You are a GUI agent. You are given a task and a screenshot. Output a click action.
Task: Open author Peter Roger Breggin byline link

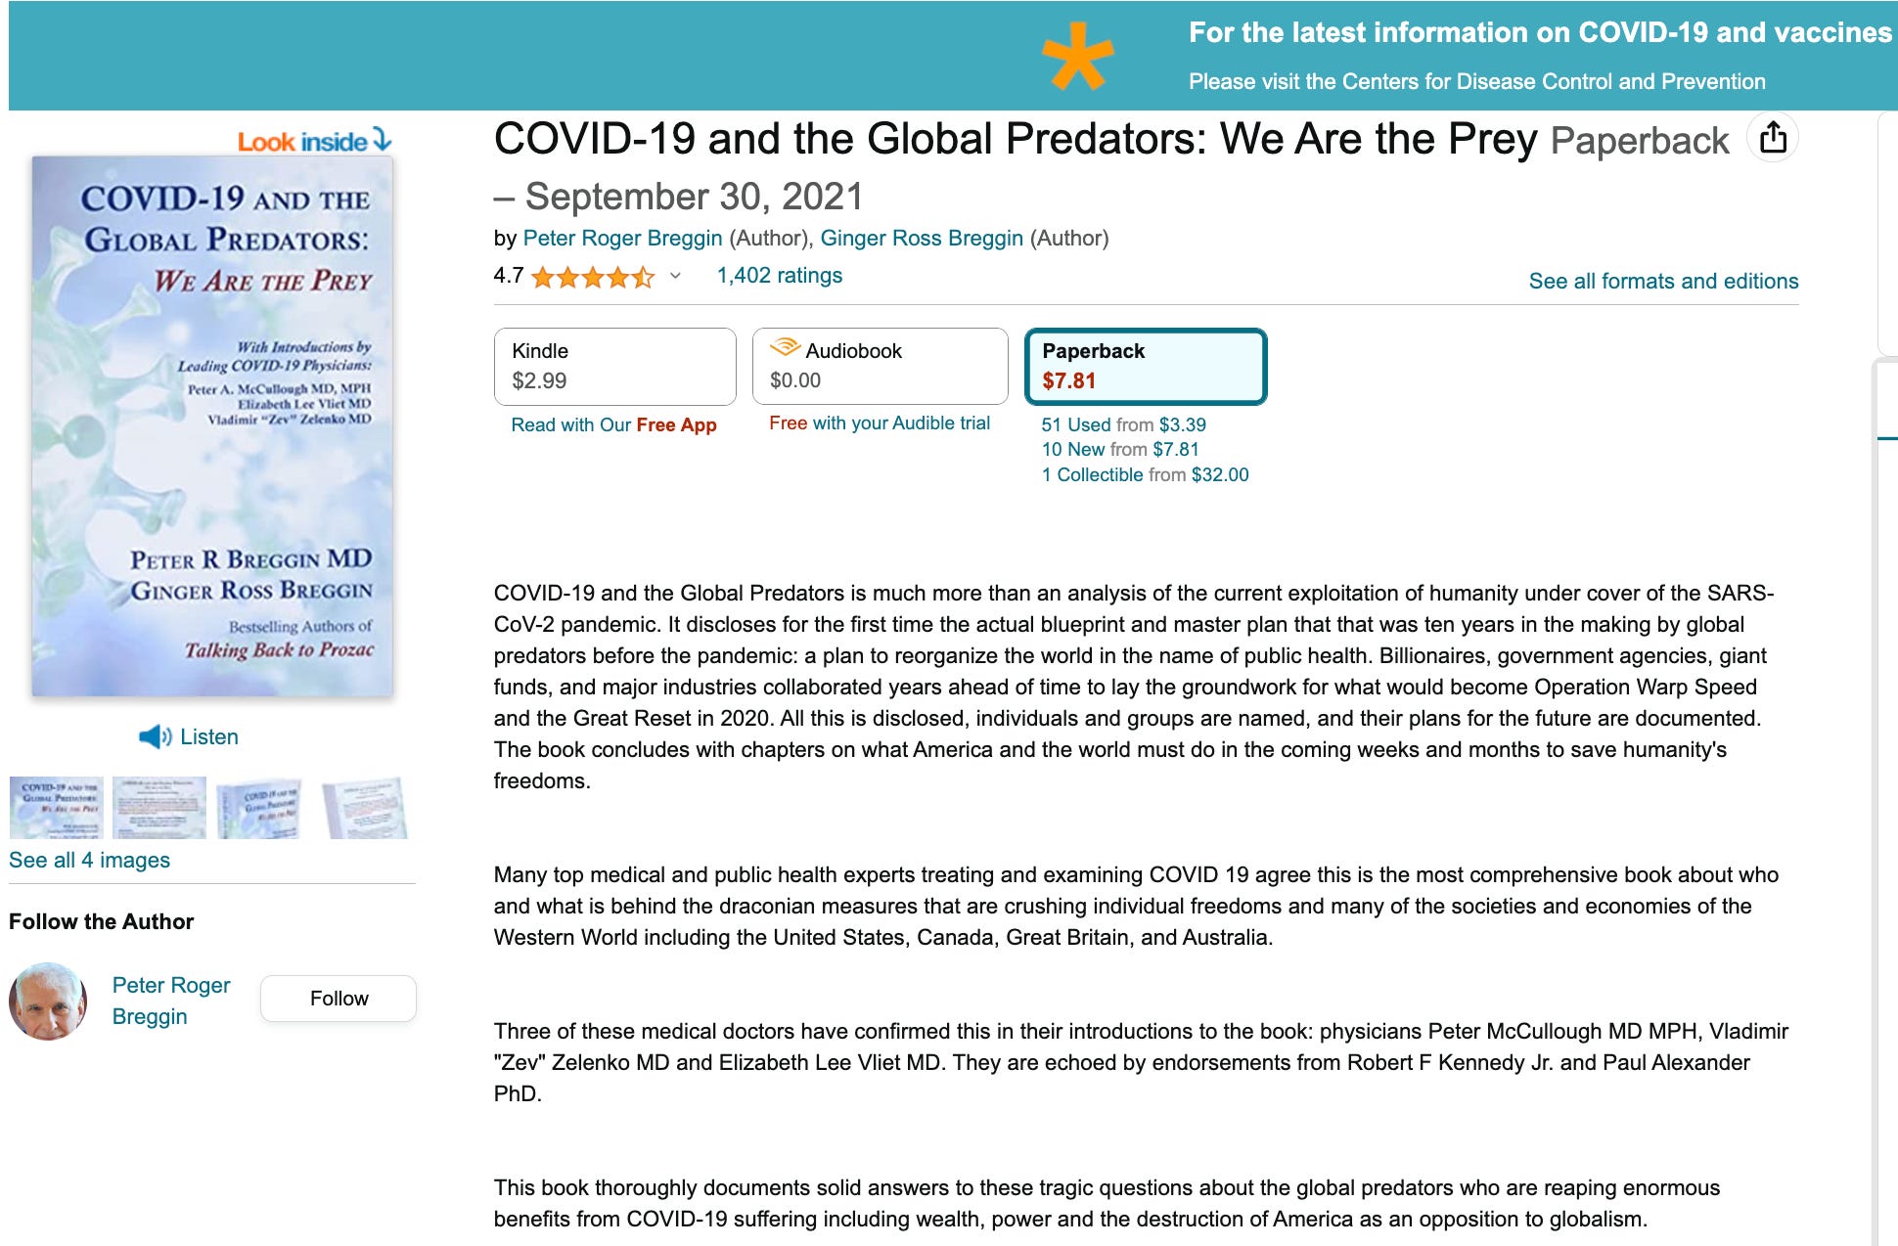(622, 239)
